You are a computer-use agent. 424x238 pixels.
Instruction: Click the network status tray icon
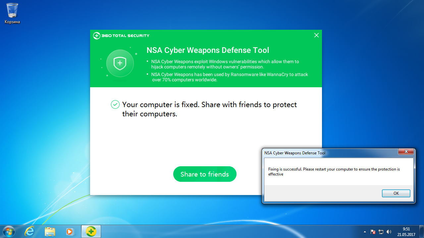pyautogui.click(x=381, y=232)
